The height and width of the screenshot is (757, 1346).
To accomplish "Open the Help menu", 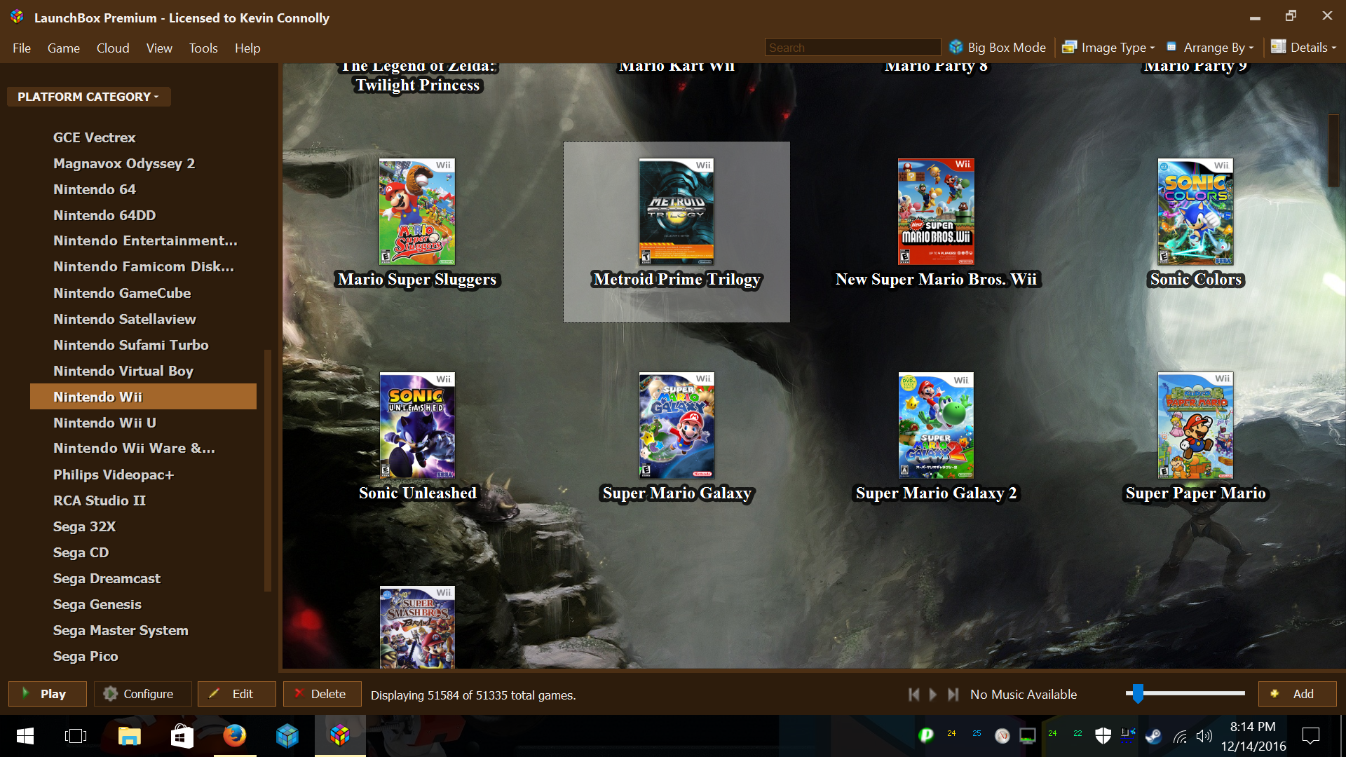I will (247, 48).
